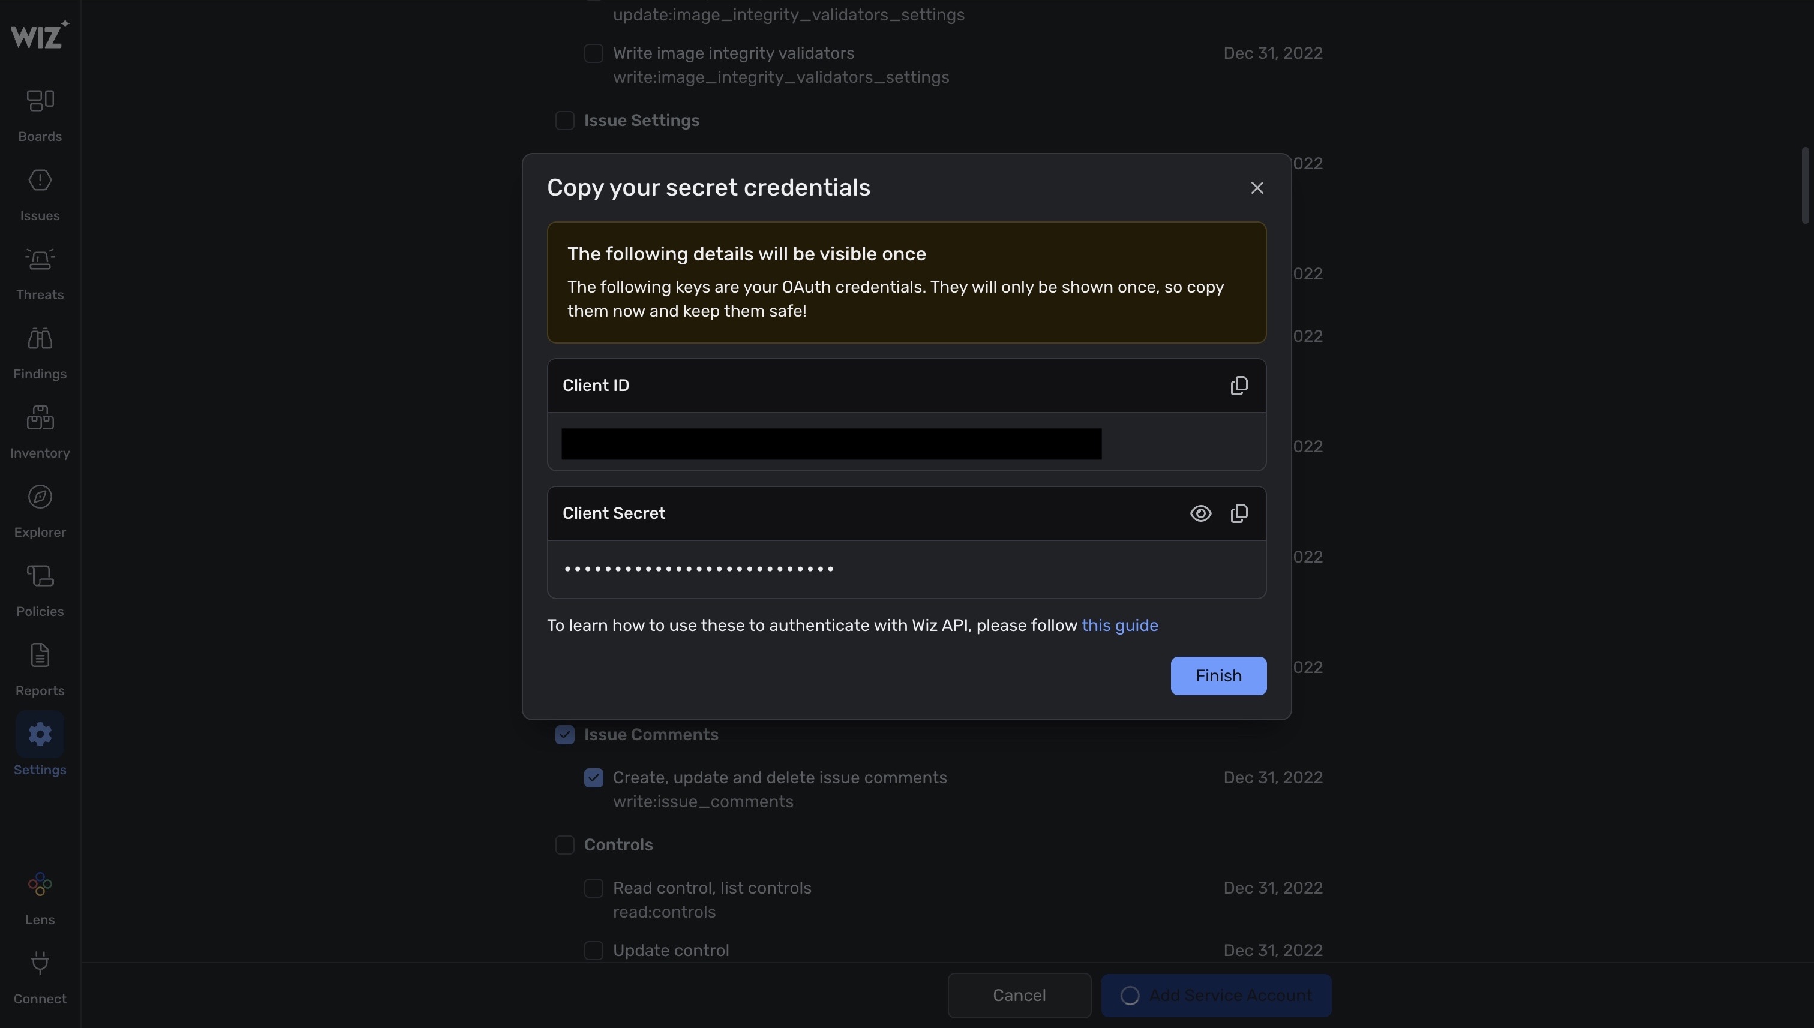Viewport: 1814px width, 1028px height.
Task: Open Lens from sidebar
Action: tap(40, 898)
